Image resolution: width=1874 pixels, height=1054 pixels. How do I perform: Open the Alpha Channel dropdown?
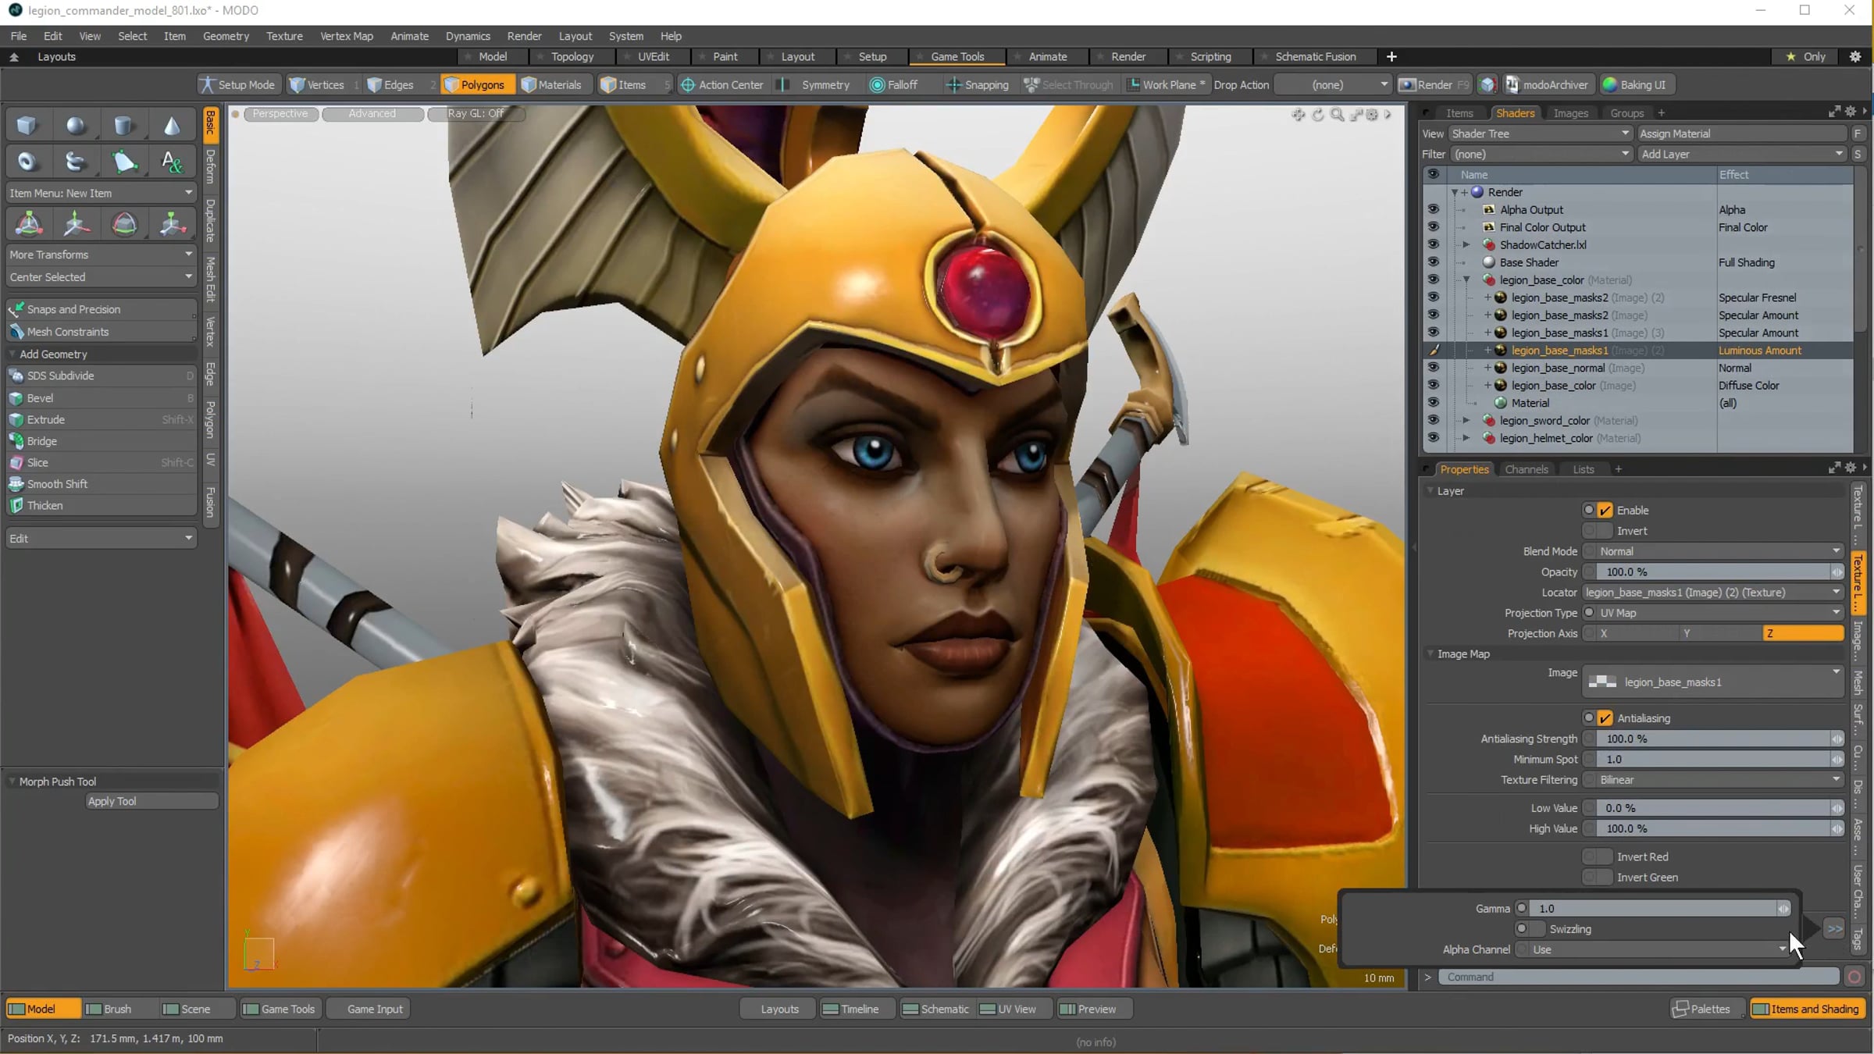[1658, 949]
